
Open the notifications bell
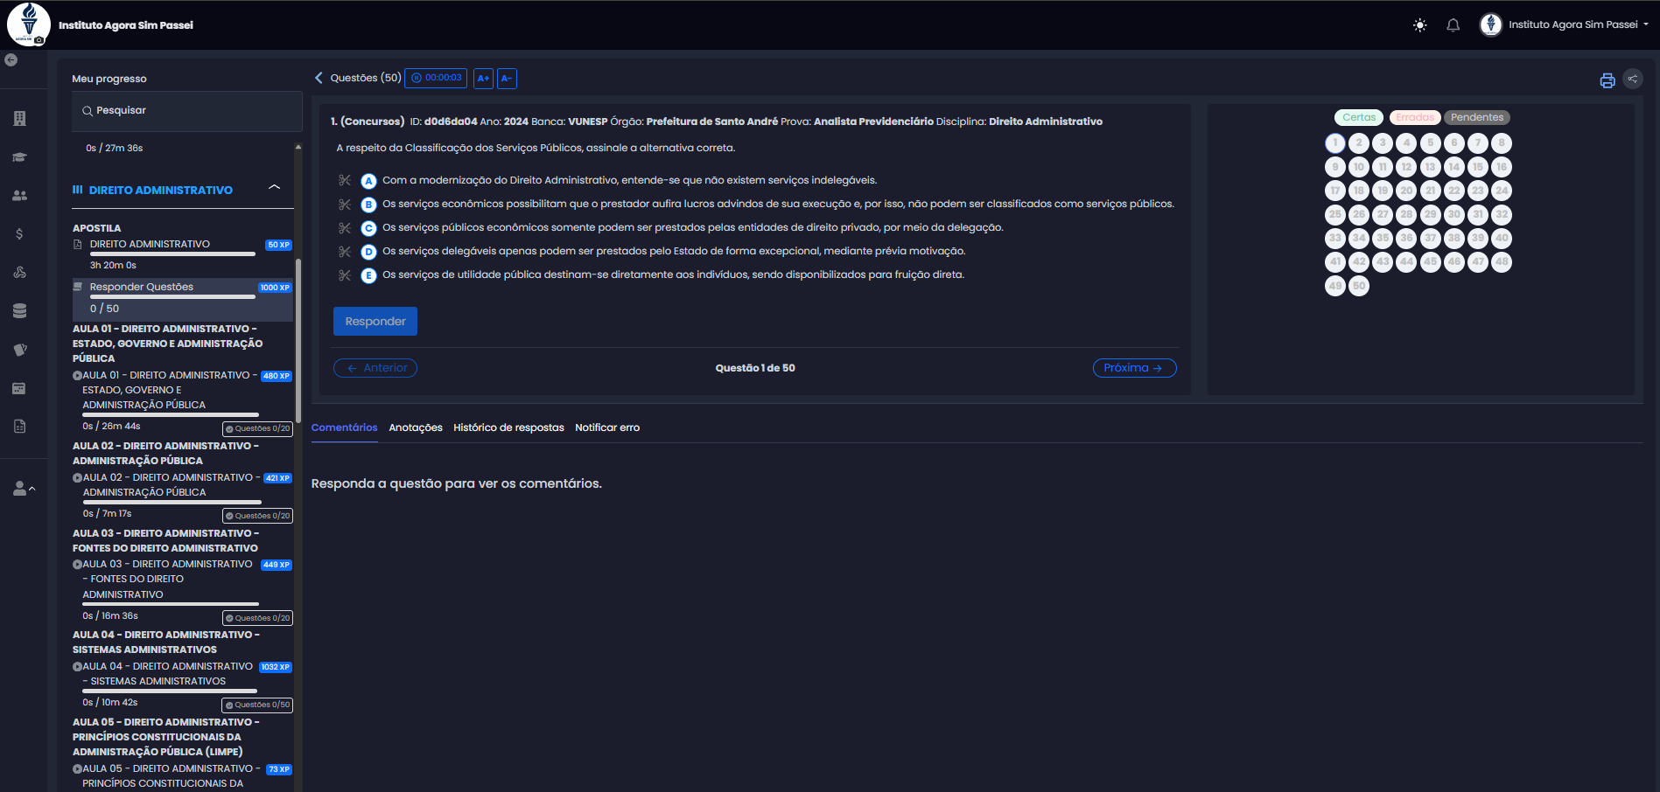click(x=1453, y=25)
